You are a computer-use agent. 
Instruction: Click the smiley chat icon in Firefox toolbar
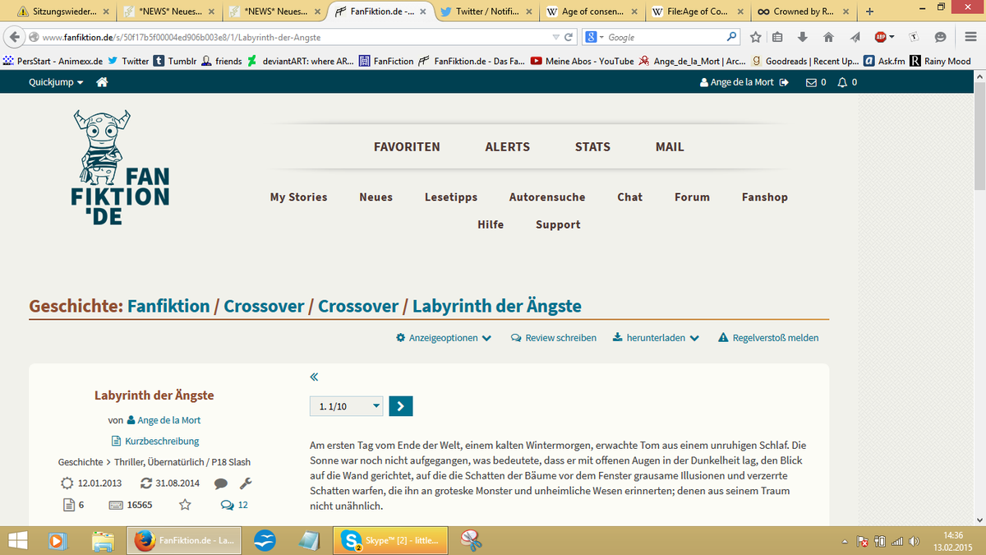point(940,37)
